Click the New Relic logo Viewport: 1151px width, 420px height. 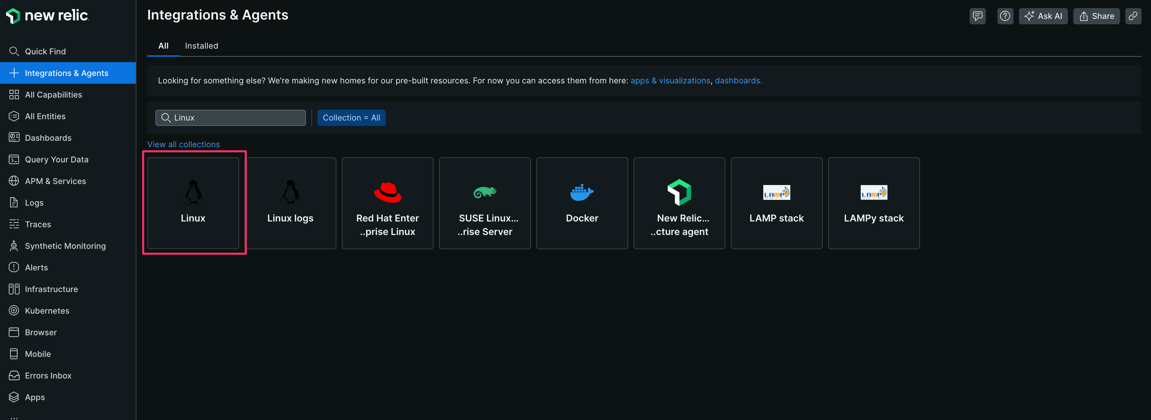pos(47,16)
